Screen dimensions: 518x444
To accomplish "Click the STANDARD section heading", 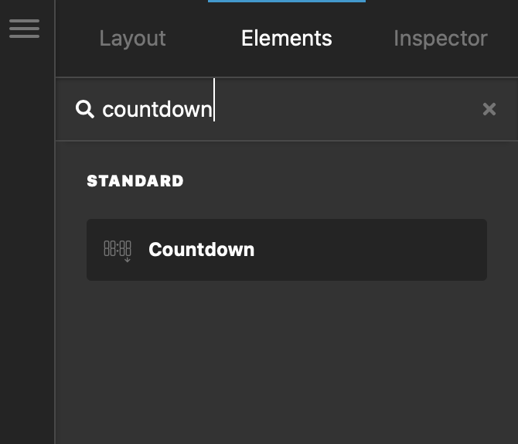I will tap(135, 181).
